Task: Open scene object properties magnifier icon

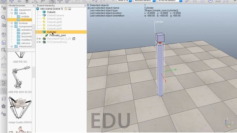Action: [x=4, y=17]
